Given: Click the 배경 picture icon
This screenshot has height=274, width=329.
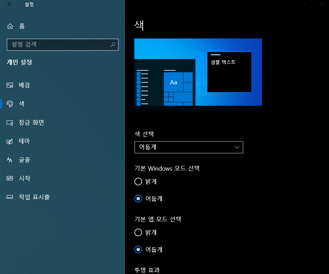Looking at the screenshot, I should [x=10, y=85].
